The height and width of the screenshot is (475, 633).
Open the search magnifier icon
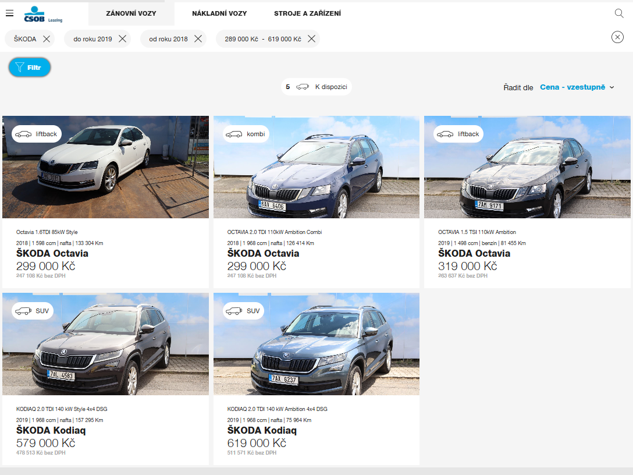click(619, 13)
